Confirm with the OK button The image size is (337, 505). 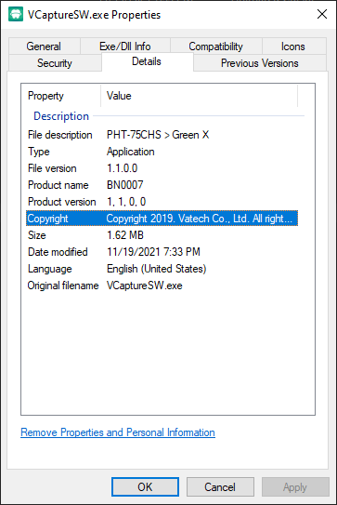click(145, 486)
